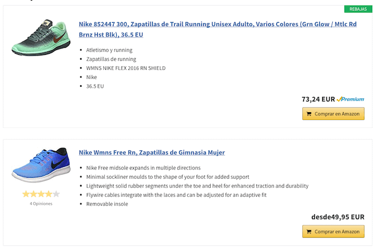Viewport: 380px width, 251px height.
Task: Click the green REBAJAS badge
Action: coord(358,9)
